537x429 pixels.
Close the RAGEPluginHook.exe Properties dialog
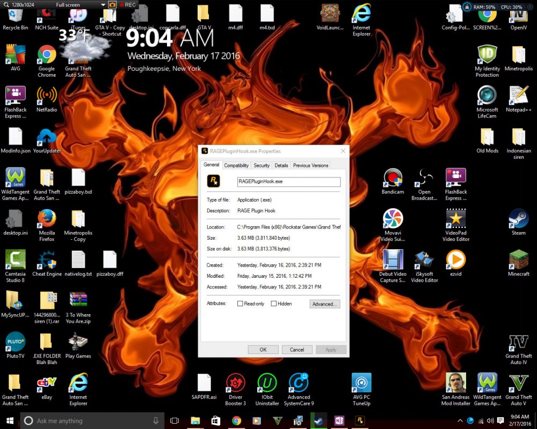coord(343,151)
